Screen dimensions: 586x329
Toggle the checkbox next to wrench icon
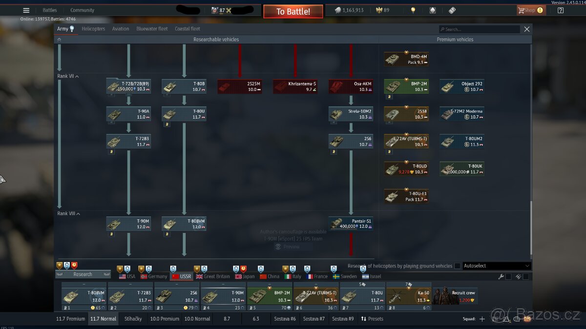tap(508, 277)
